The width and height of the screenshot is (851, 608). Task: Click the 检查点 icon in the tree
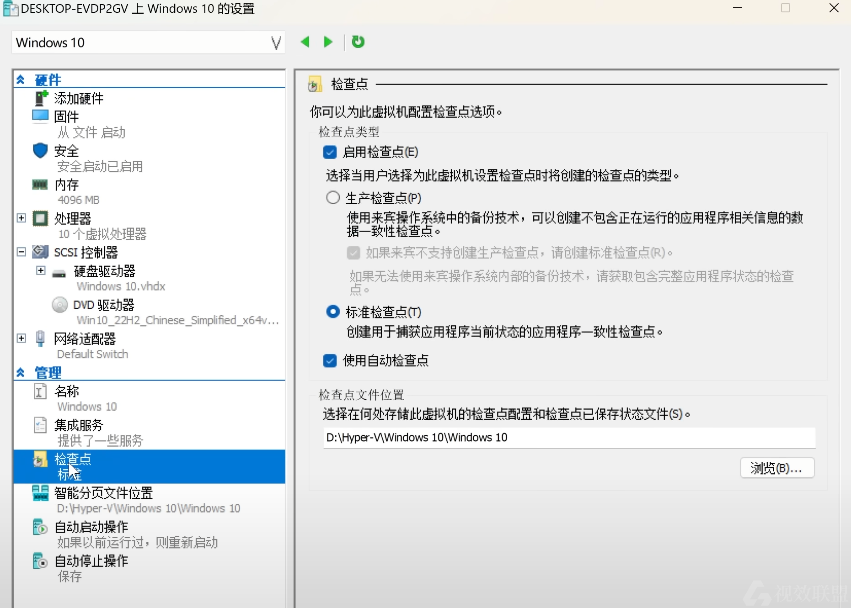click(x=40, y=459)
